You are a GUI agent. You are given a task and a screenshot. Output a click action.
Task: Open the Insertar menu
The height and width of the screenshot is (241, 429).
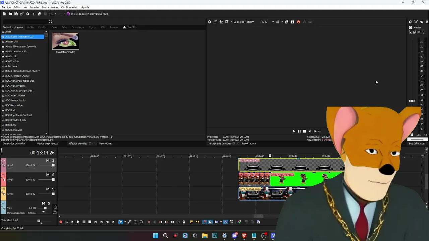pos(35,7)
